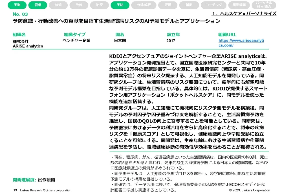Select the 商品提案 pill tab
The image size is (282, 195).
point(239,5)
